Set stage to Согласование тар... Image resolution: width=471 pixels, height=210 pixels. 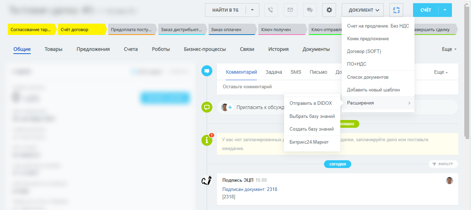(x=32, y=30)
